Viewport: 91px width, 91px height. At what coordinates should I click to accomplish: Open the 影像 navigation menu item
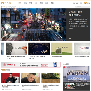pyautogui.click(x=31, y=3)
